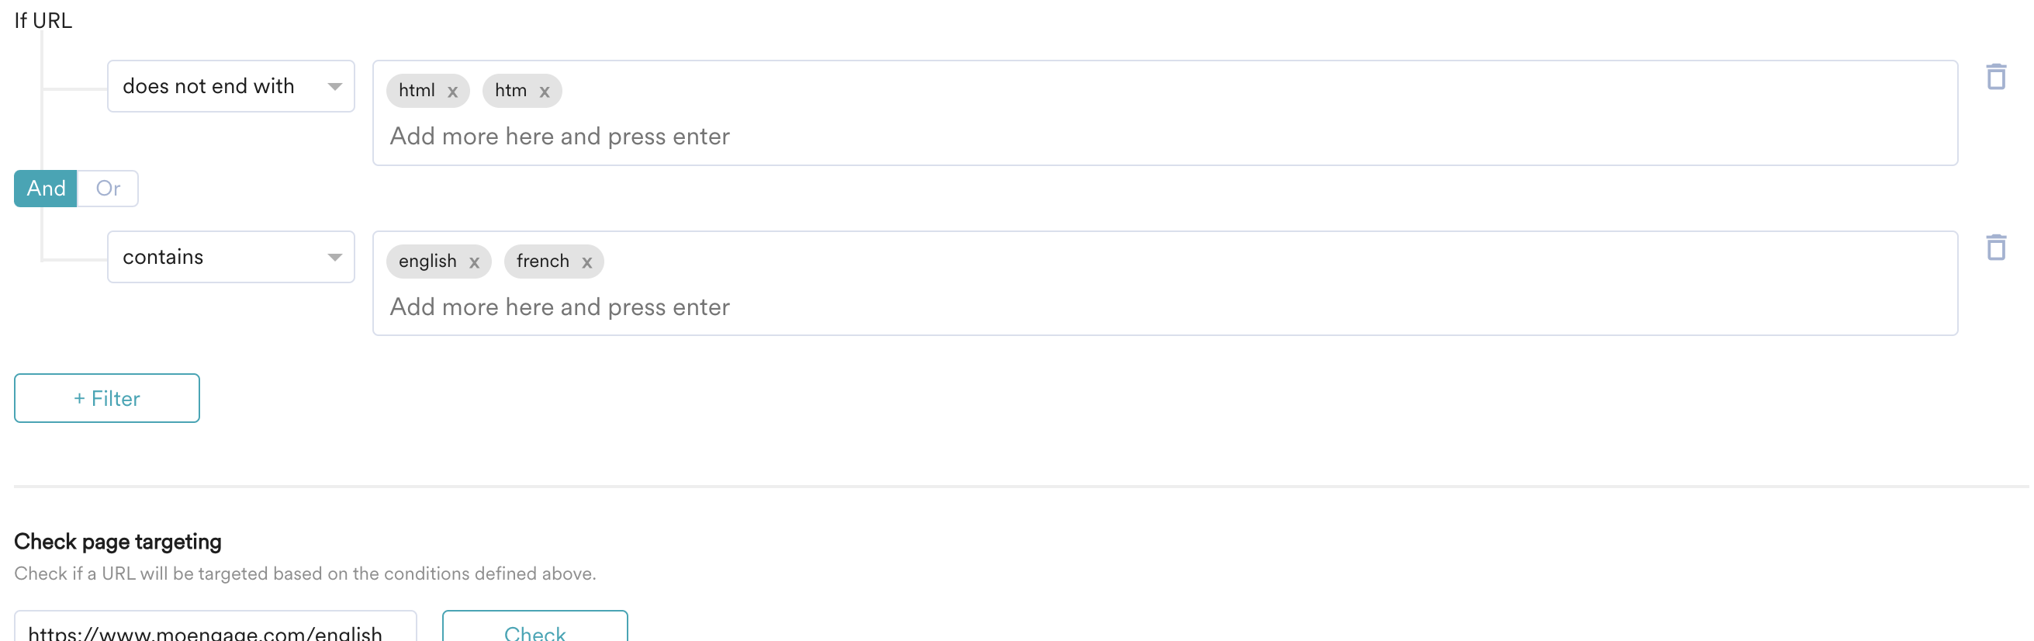Remove the 'french' tag with its x icon
Image resolution: width=2034 pixels, height=641 pixels.
click(x=586, y=262)
